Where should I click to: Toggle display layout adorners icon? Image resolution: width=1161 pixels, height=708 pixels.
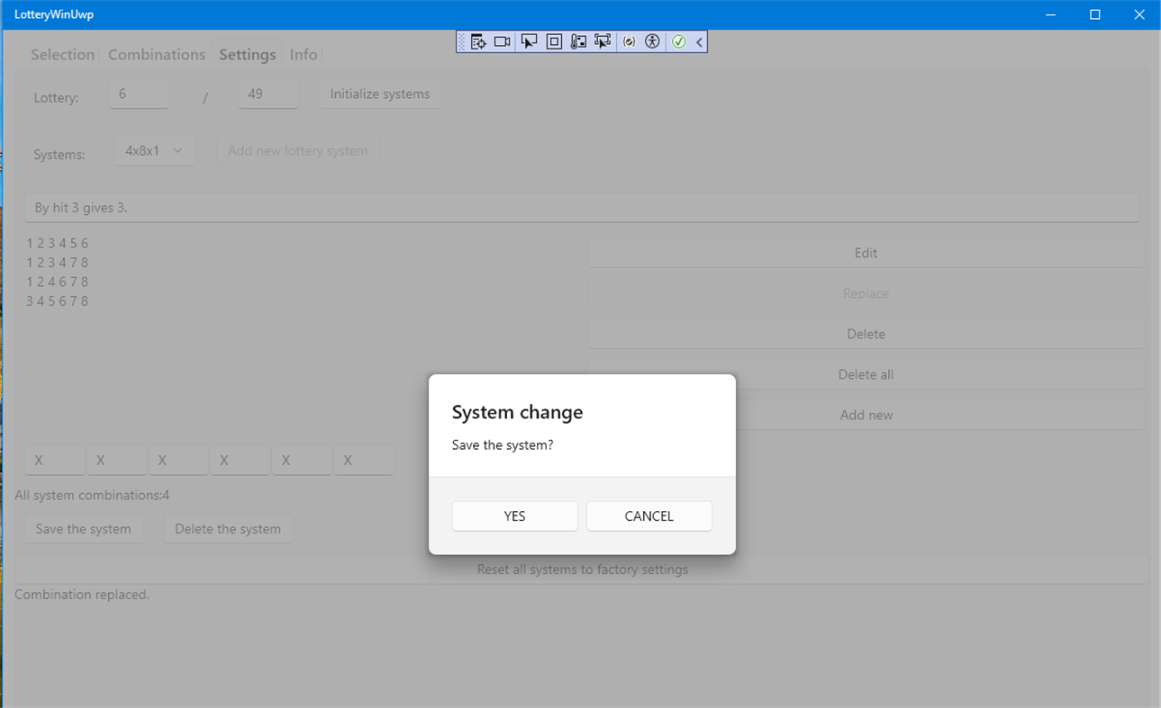pyautogui.click(x=553, y=40)
